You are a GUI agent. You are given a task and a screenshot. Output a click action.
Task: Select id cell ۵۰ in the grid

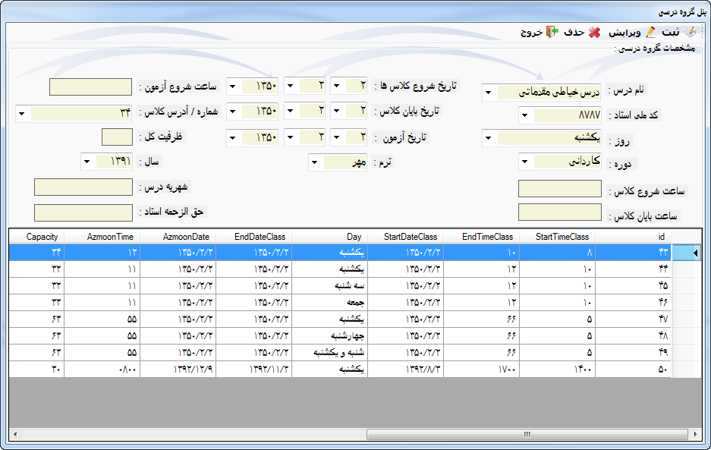coord(633,370)
